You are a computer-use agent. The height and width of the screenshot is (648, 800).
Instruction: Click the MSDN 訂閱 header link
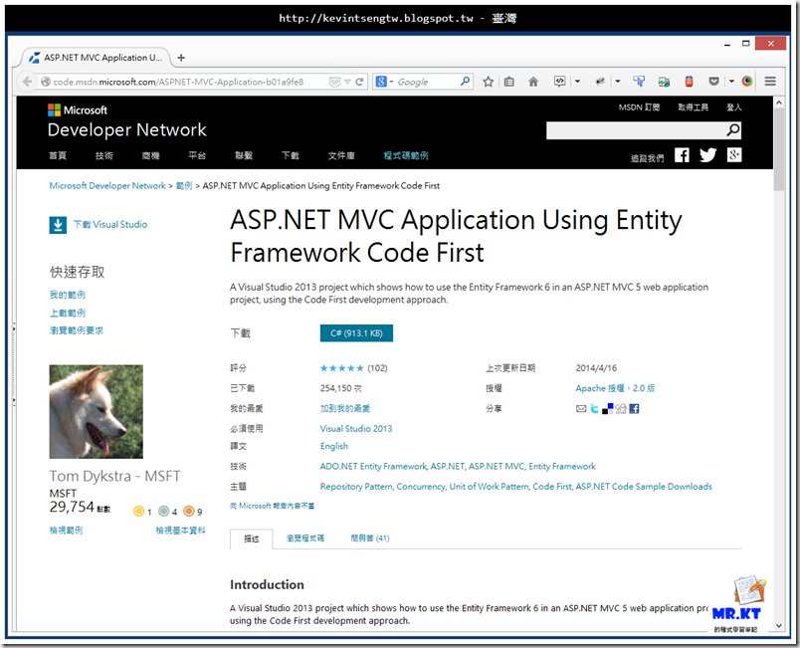pos(639,108)
